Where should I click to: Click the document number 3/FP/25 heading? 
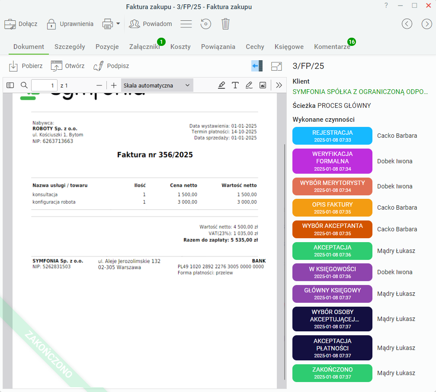308,66
